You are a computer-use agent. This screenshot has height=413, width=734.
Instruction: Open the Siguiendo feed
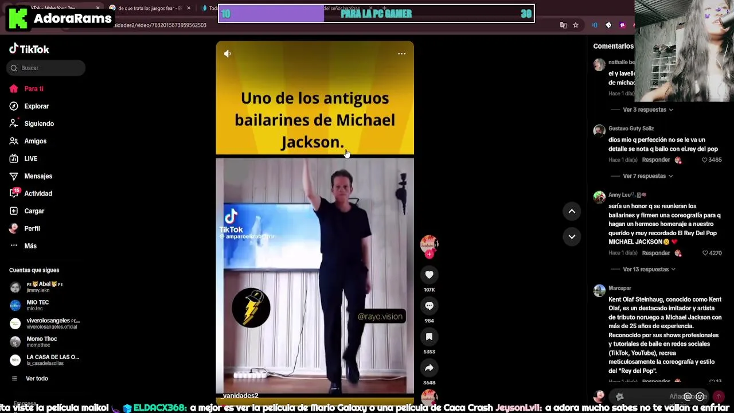click(x=39, y=124)
